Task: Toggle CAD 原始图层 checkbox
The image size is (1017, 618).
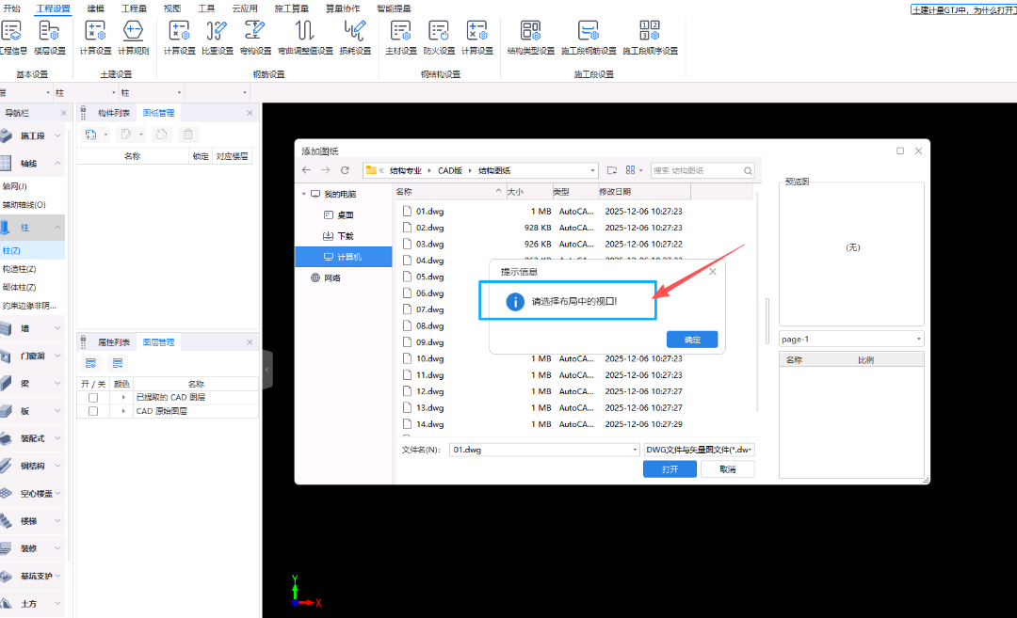Action: coord(93,411)
